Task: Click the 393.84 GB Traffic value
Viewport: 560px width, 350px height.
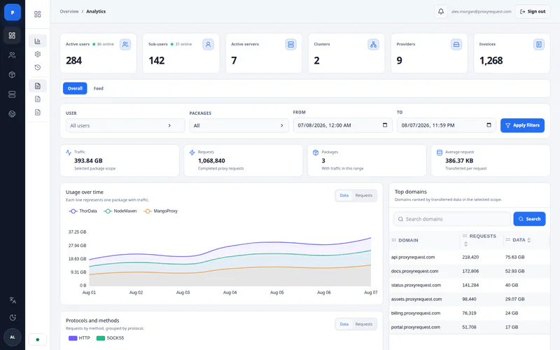Action: [x=88, y=161]
